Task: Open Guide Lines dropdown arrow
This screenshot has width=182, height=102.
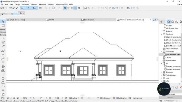Action: tap(25, 8)
